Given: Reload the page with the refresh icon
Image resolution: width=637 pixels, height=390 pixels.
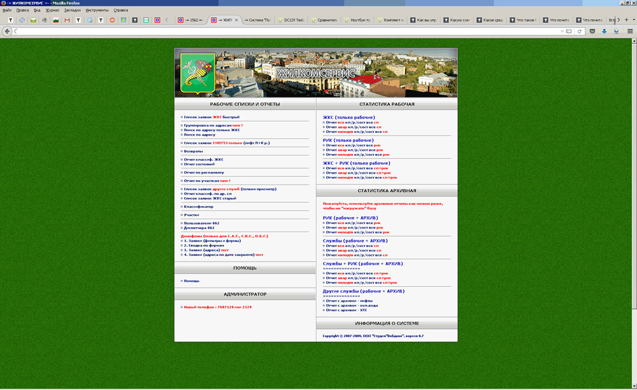Looking at the screenshot, I should pyautogui.click(x=580, y=31).
